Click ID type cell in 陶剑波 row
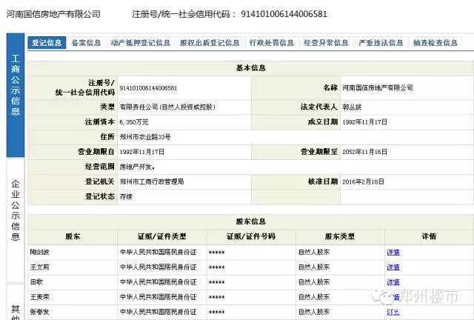The image size is (474, 320). [158, 252]
